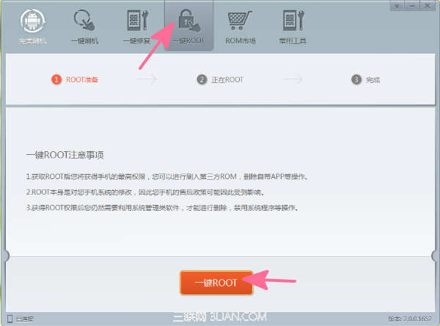Click the 已连接 status text
Screen dimensions: 440x326
pos(25,319)
